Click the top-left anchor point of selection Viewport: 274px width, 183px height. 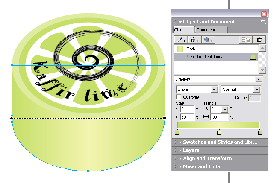[12, 65]
